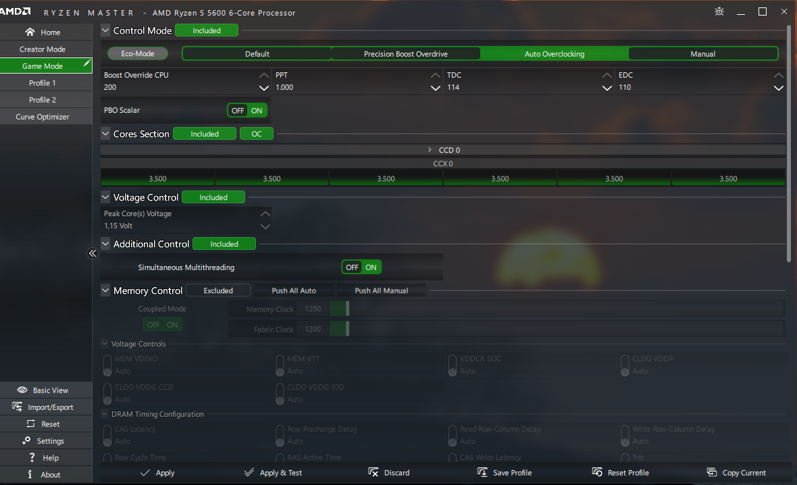Toggle Control Mode Included button
The height and width of the screenshot is (485, 797).
click(x=207, y=30)
